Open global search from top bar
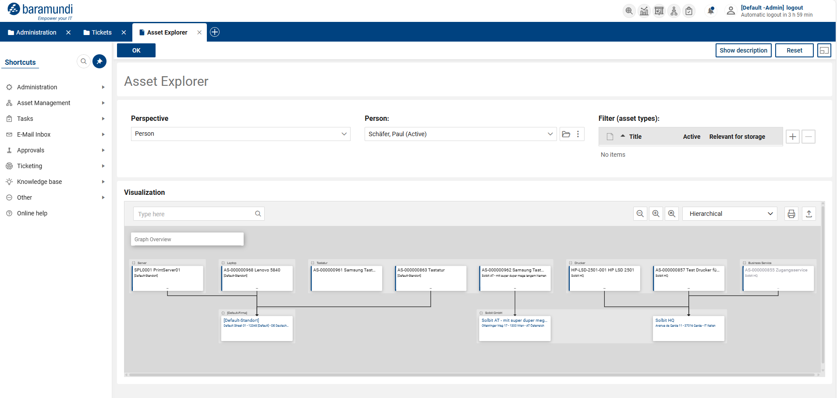 (629, 11)
